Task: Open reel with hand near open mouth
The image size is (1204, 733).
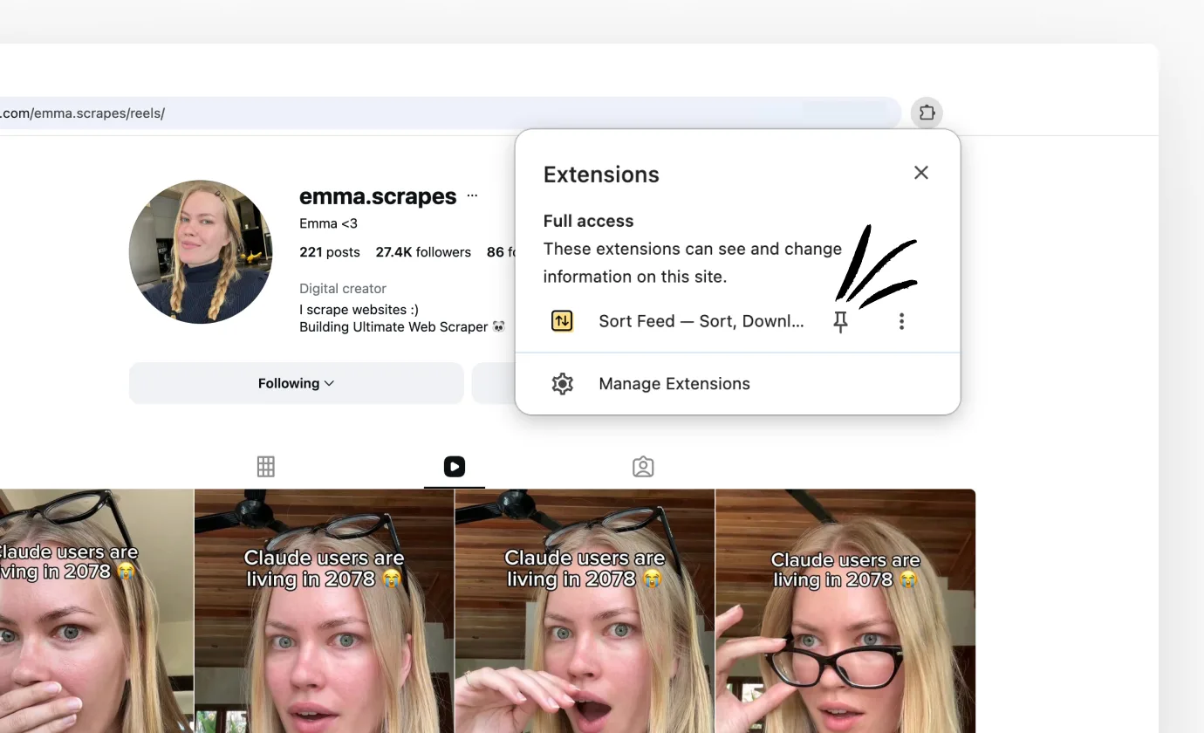Action: pyautogui.click(x=585, y=611)
